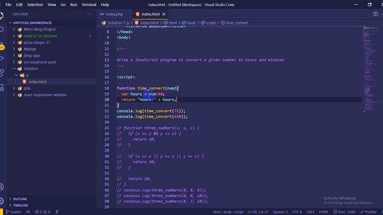Open the Accounts icon in activity bar
The height and width of the screenshot is (215, 383).
[x=1, y=187]
